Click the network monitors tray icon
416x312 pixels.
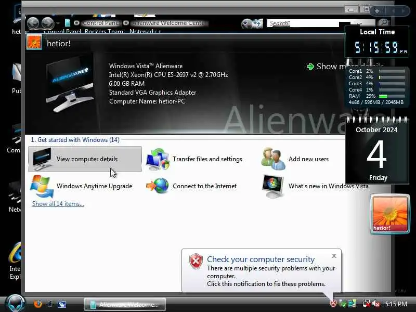pyautogui.click(x=353, y=304)
